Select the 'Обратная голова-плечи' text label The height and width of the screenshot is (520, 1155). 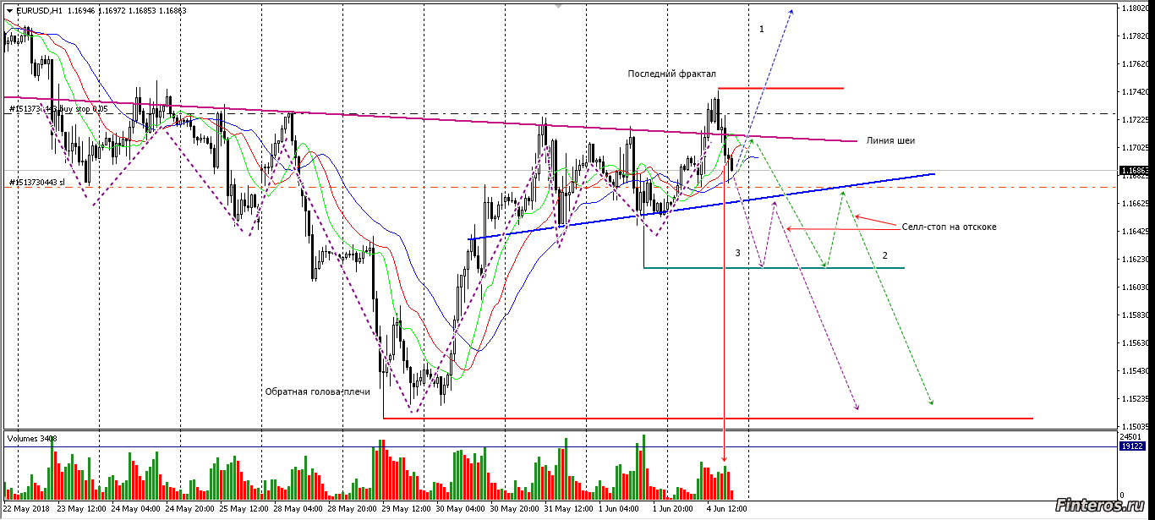click(318, 392)
